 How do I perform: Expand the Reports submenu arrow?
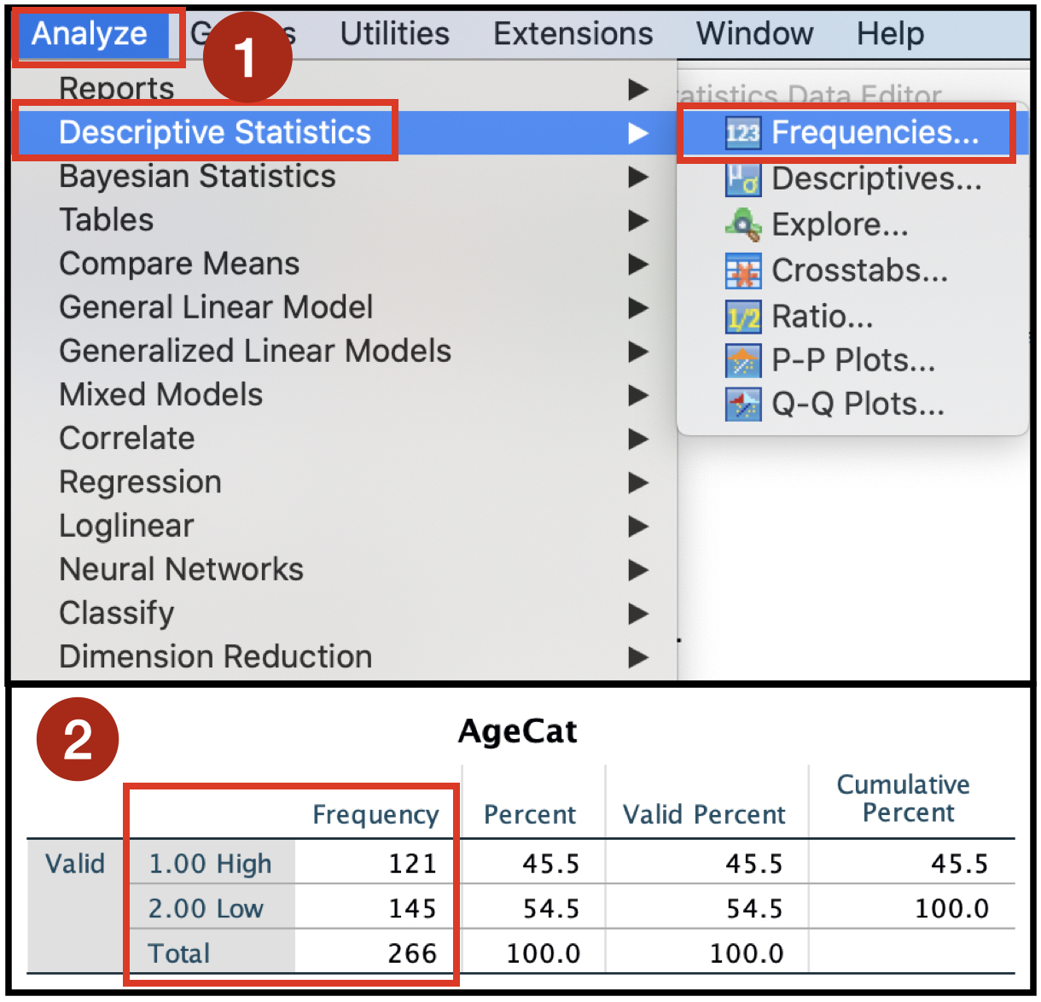point(638,87)
